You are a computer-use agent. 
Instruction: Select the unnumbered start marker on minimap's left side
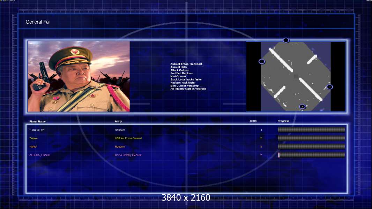point(262,62)
